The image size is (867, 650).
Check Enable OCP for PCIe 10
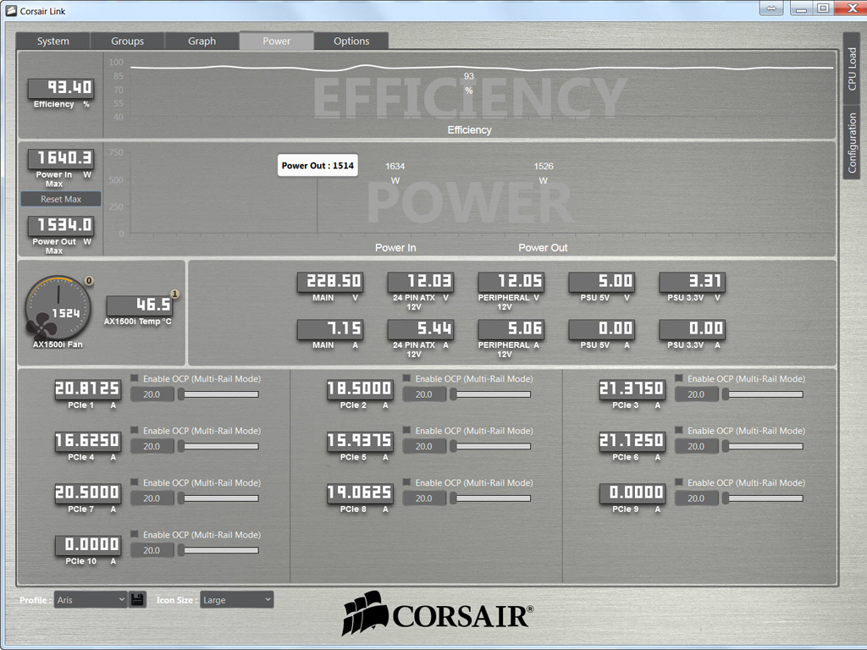[135, 534]
